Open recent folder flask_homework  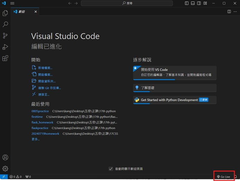(42, 122)
